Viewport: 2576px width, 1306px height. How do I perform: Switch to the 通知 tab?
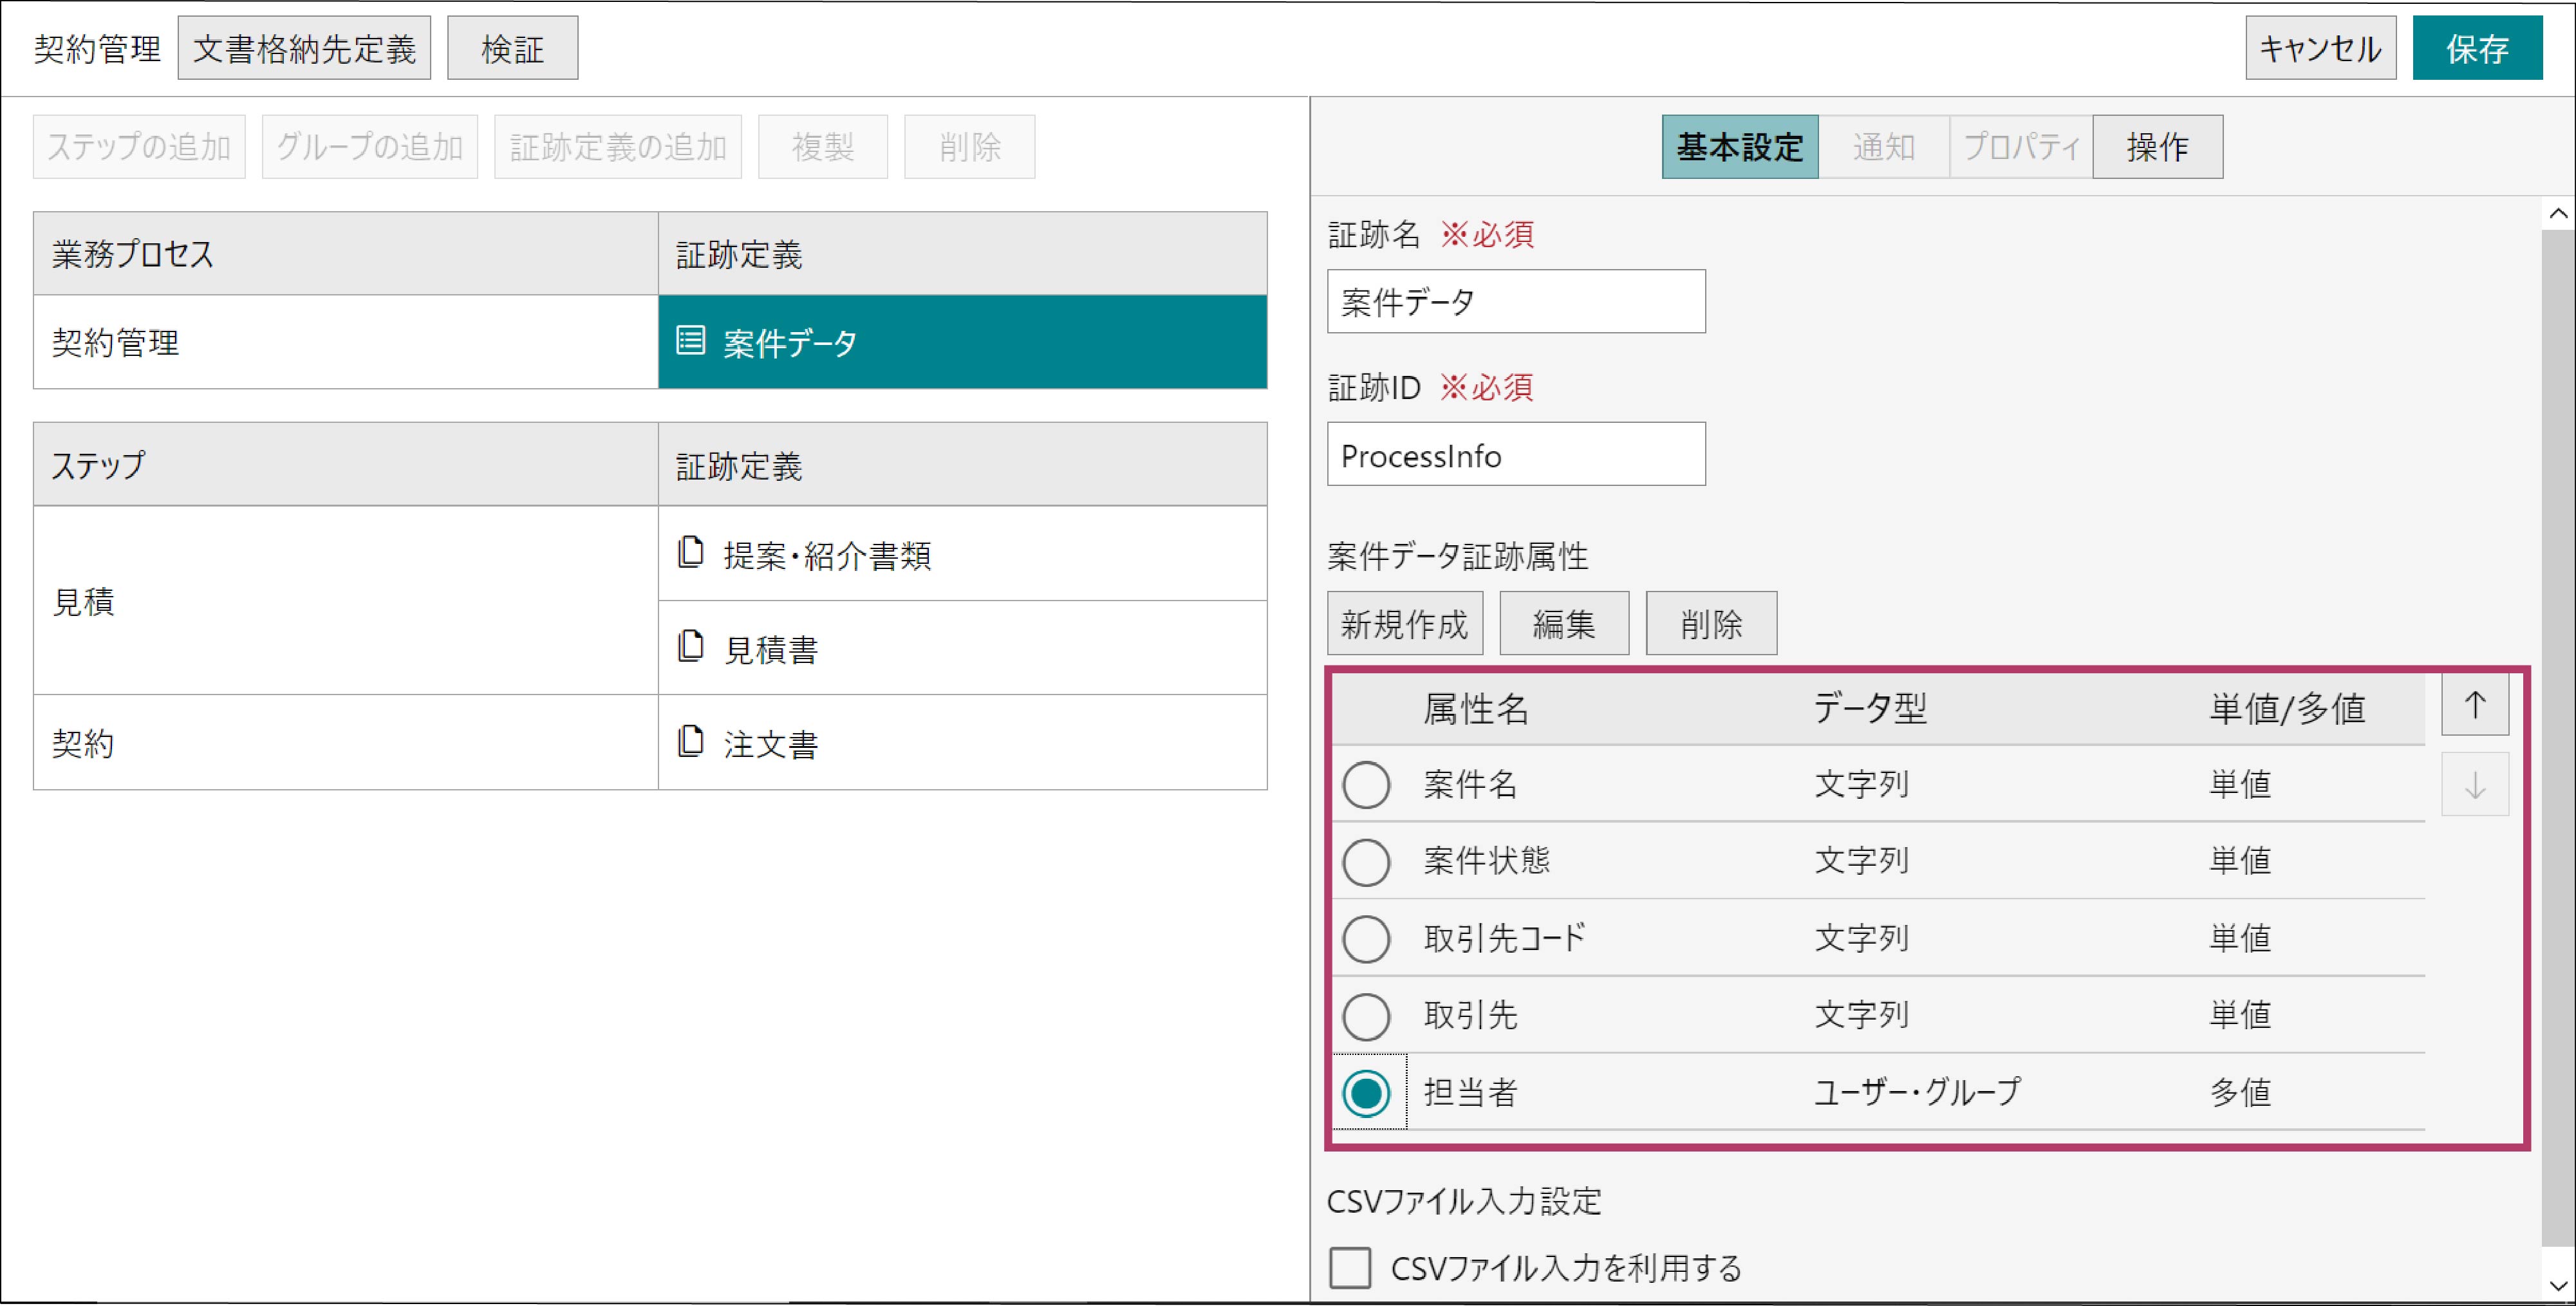point(1883,147)
